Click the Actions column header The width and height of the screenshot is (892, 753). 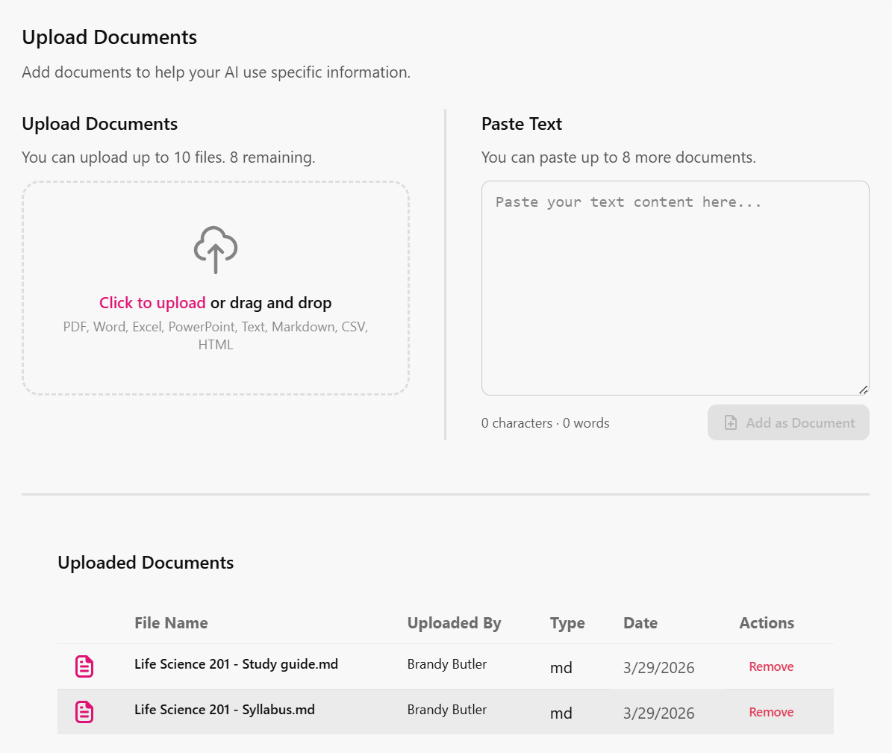tap(767, 622)
